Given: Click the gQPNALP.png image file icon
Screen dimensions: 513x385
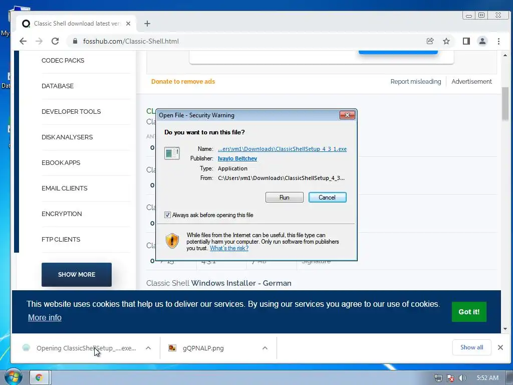Looking at the screenshot, I should [x=172, y=348].
